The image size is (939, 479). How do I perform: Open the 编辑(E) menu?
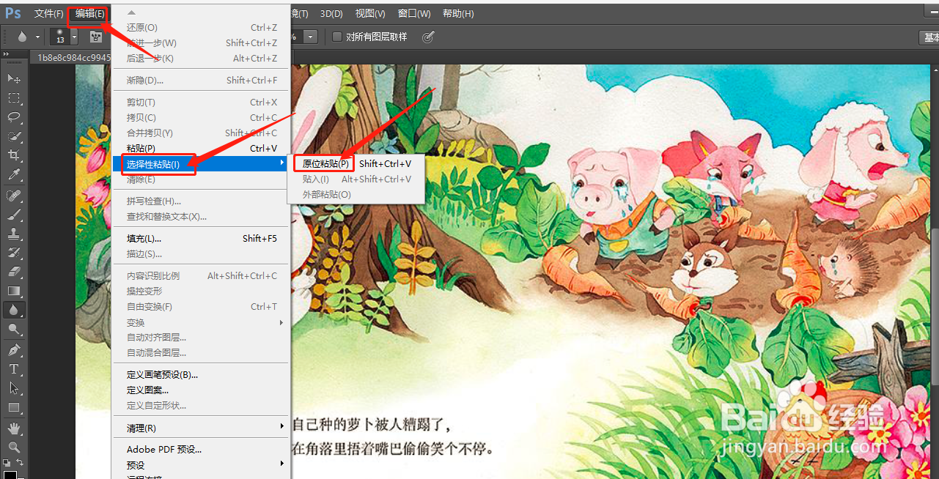click(x=90, y=14)
